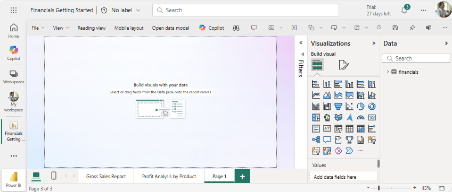Switch to Build visual pane
Image resolution: width=452 pixels, height=192 pixels.
(317, 65)
